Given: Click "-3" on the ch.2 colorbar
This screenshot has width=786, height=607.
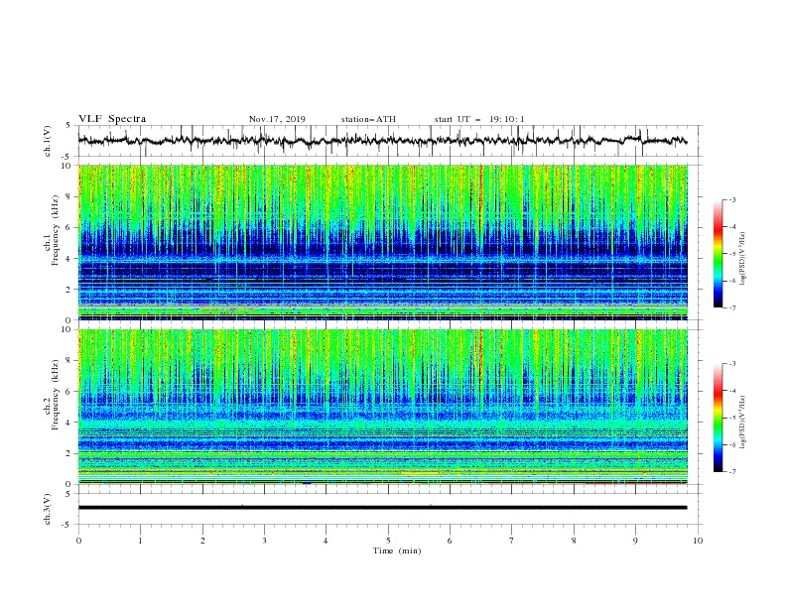Looking at the screenshot, I should 731,364.
